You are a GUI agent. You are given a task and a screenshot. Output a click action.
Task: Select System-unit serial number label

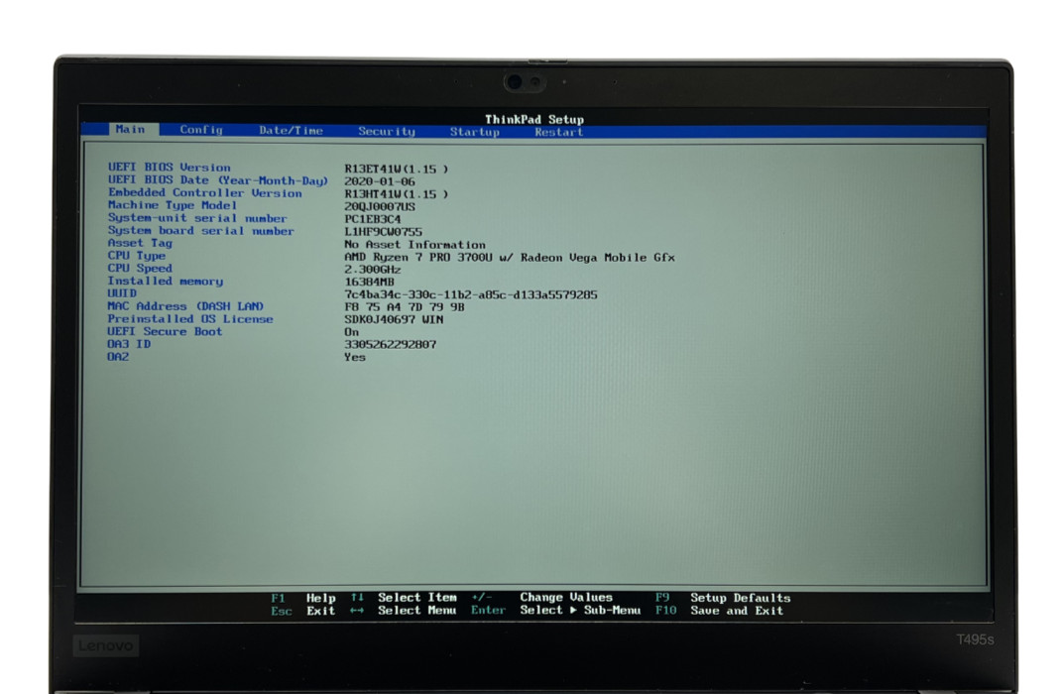pos(197,218)
